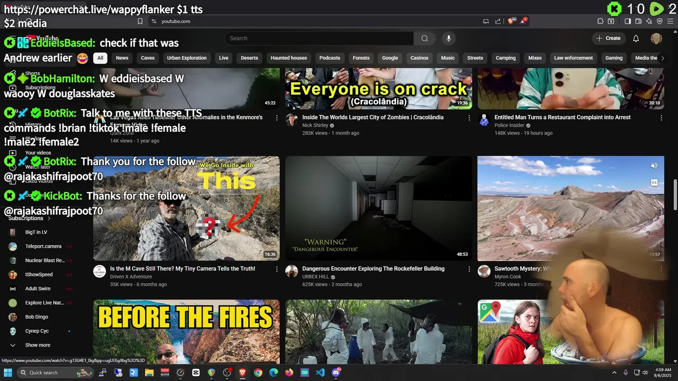The height and width of the screenshot is (381, 678).
Task: Start voice search with microphone icon
Action: [x=449, y=38]
